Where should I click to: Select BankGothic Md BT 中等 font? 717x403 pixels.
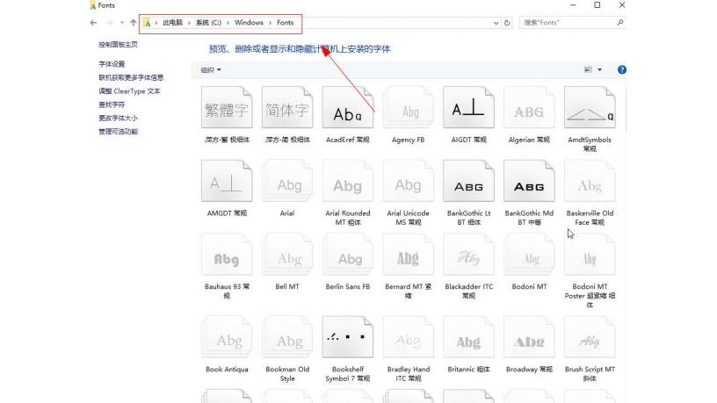tap(529, 181)
